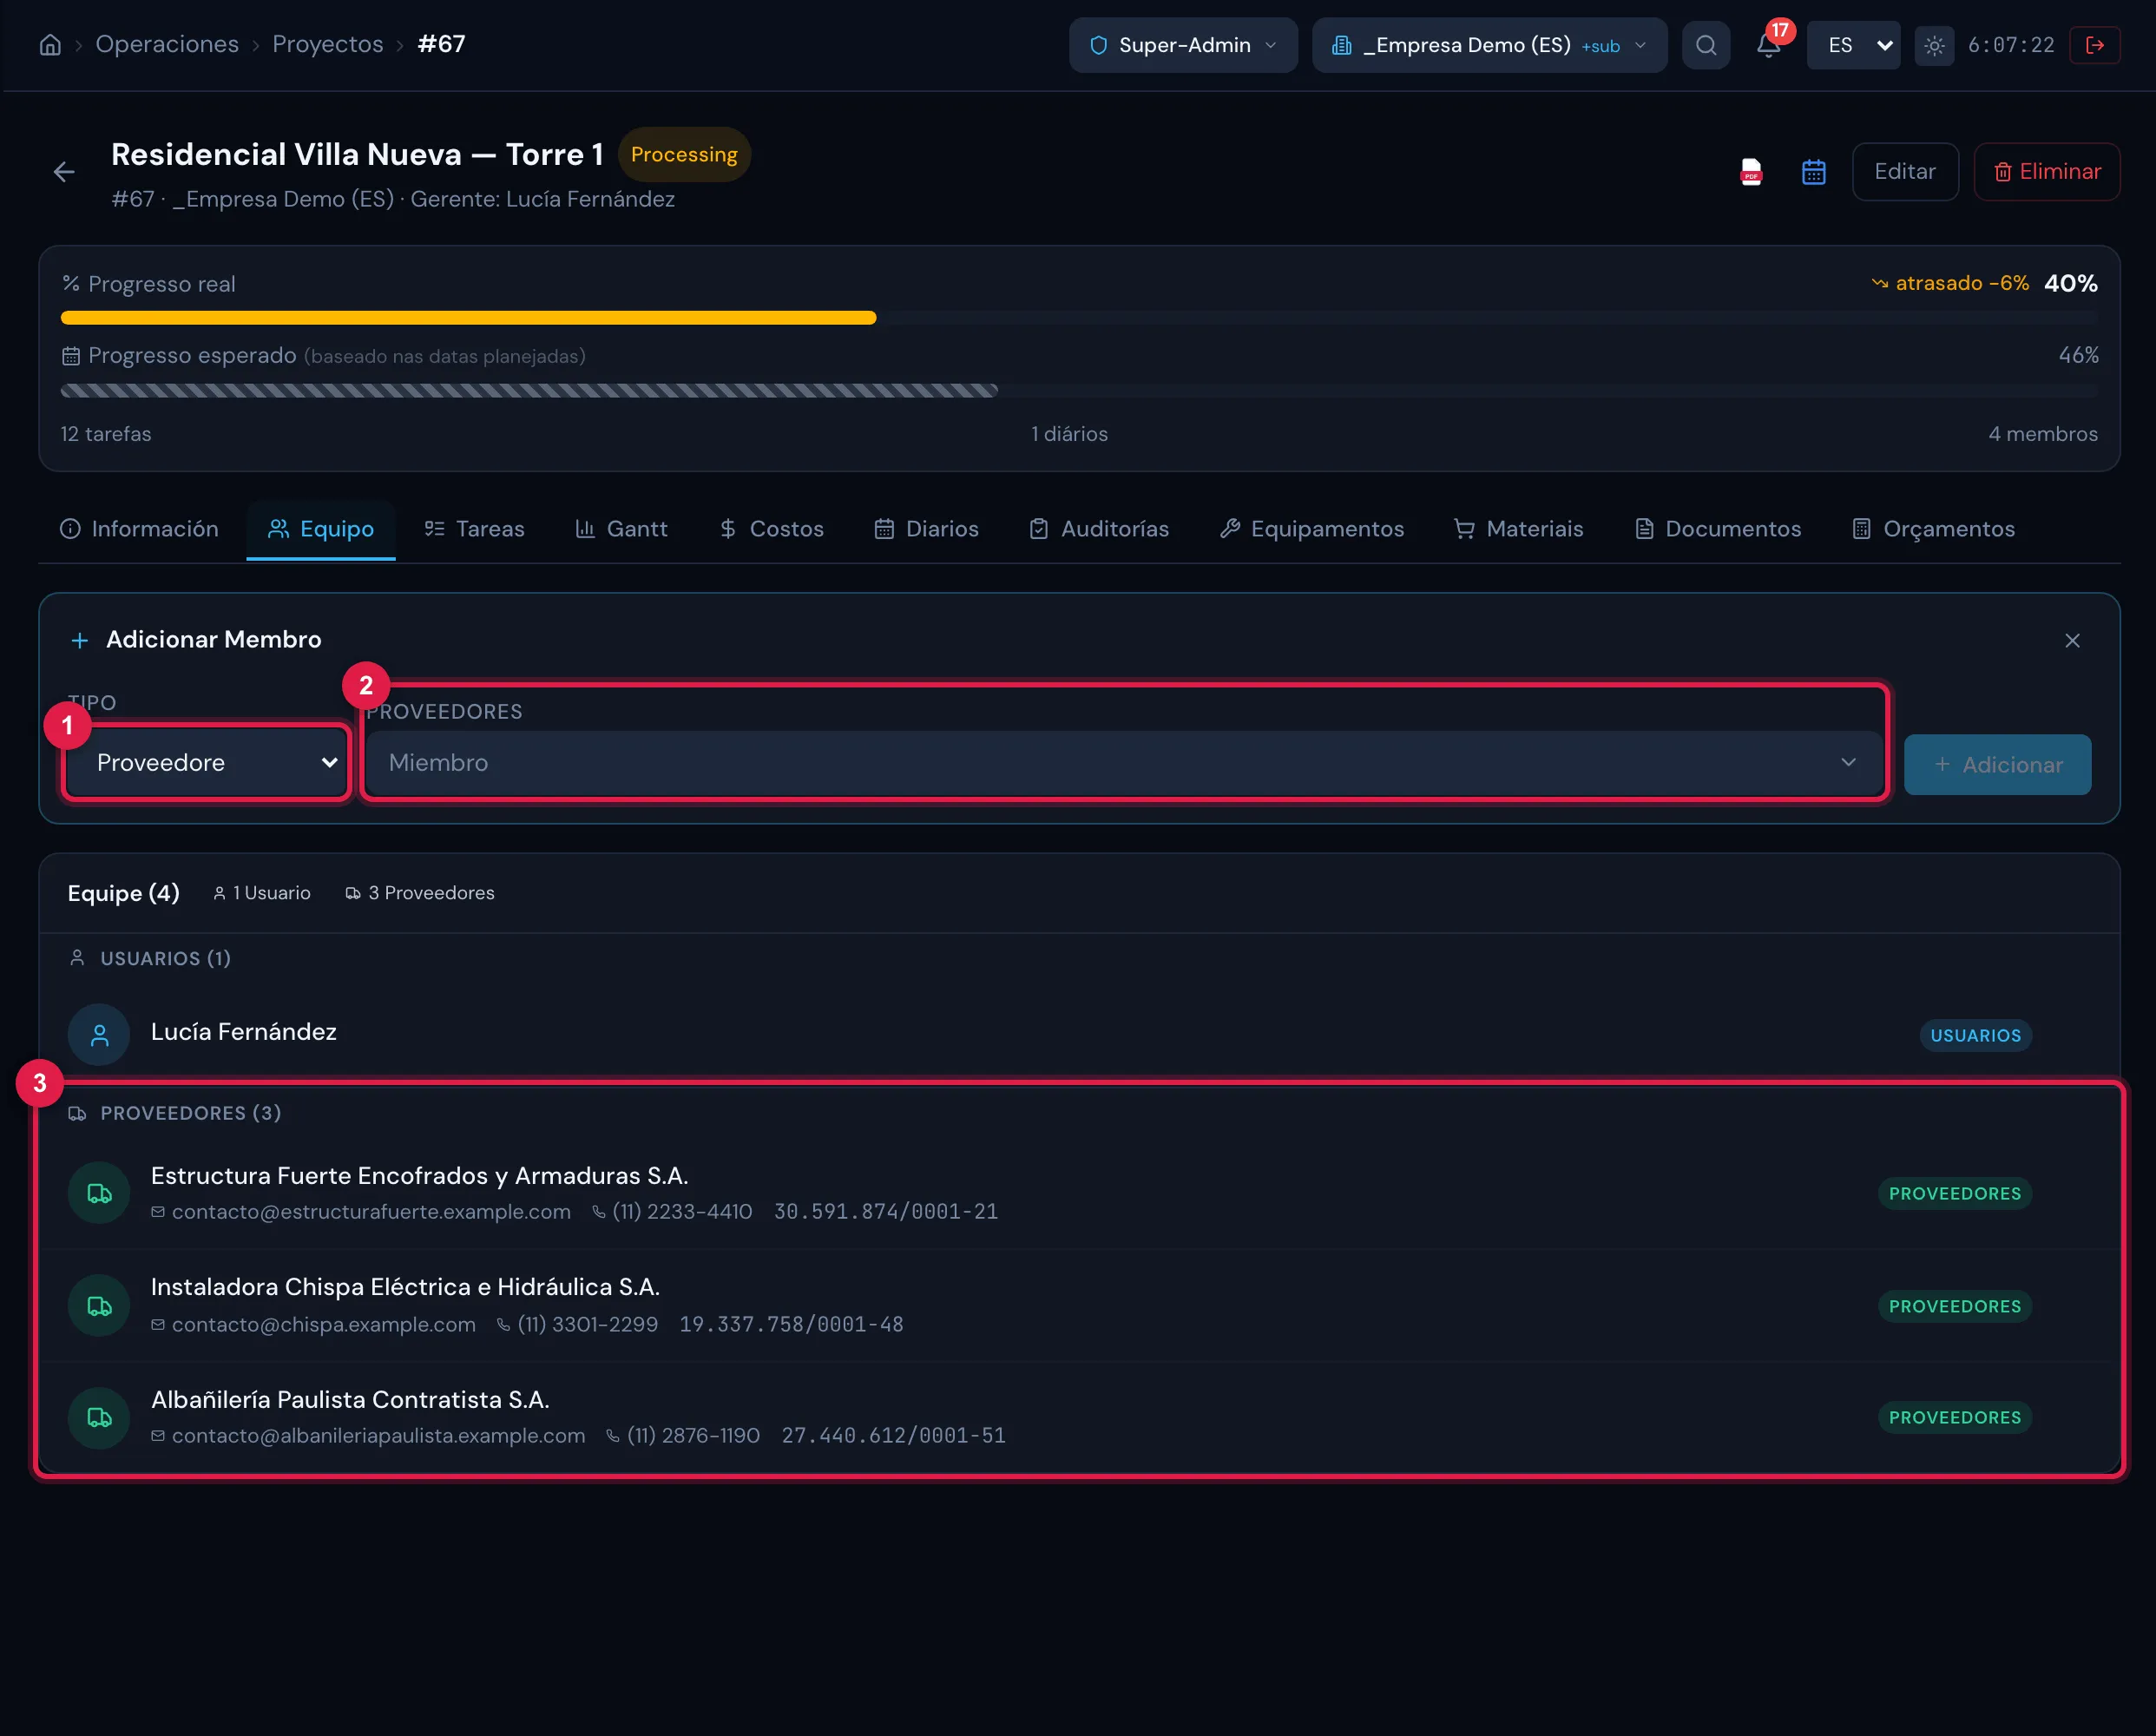Open the Super-Admin role dropdown
The height and width of the screenshot is (1736, 2156).
click(x=1183, y=45)
